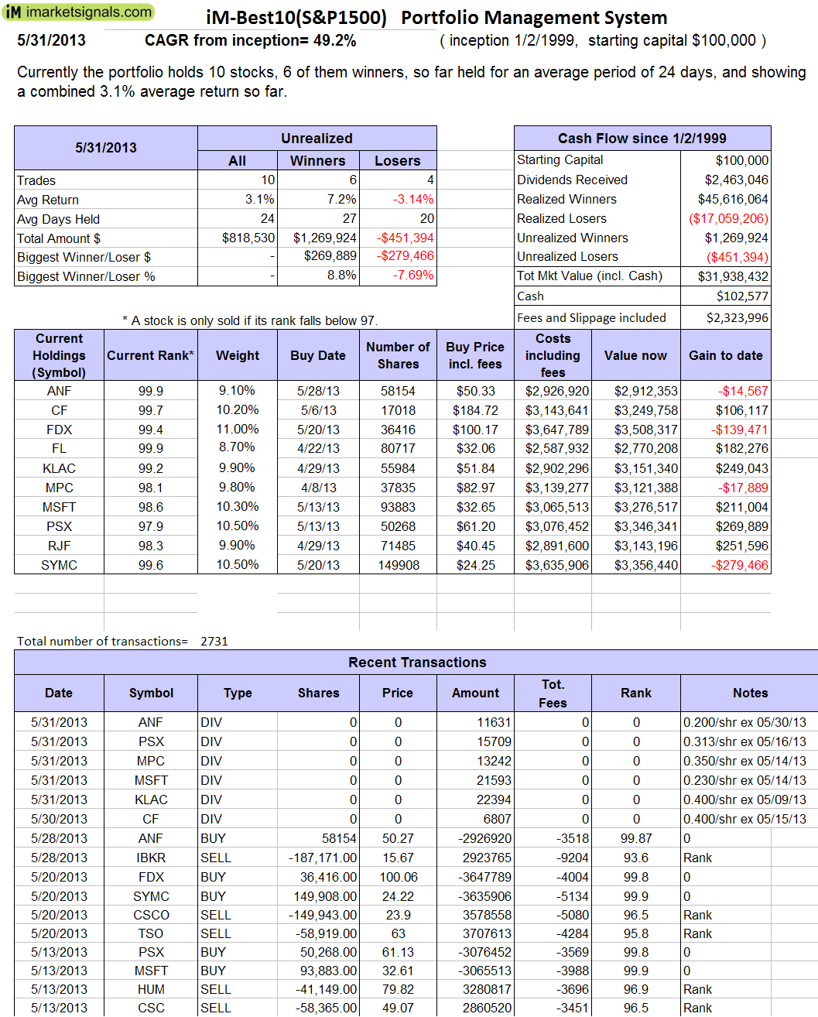This screenshot has width=818, height=1017.
Task: Select biggest loser percent -7.69%
Action: click(413, 276)
